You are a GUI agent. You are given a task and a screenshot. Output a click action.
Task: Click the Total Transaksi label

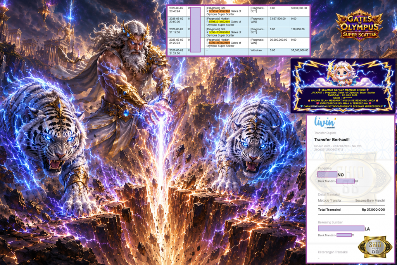coord(329,210)
